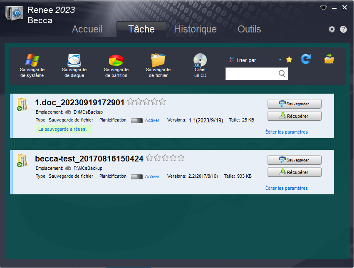The width and height of the screenshot is (354, 268).
Task: Select Sauvegarde de disque icon
Action: point(74,66)
